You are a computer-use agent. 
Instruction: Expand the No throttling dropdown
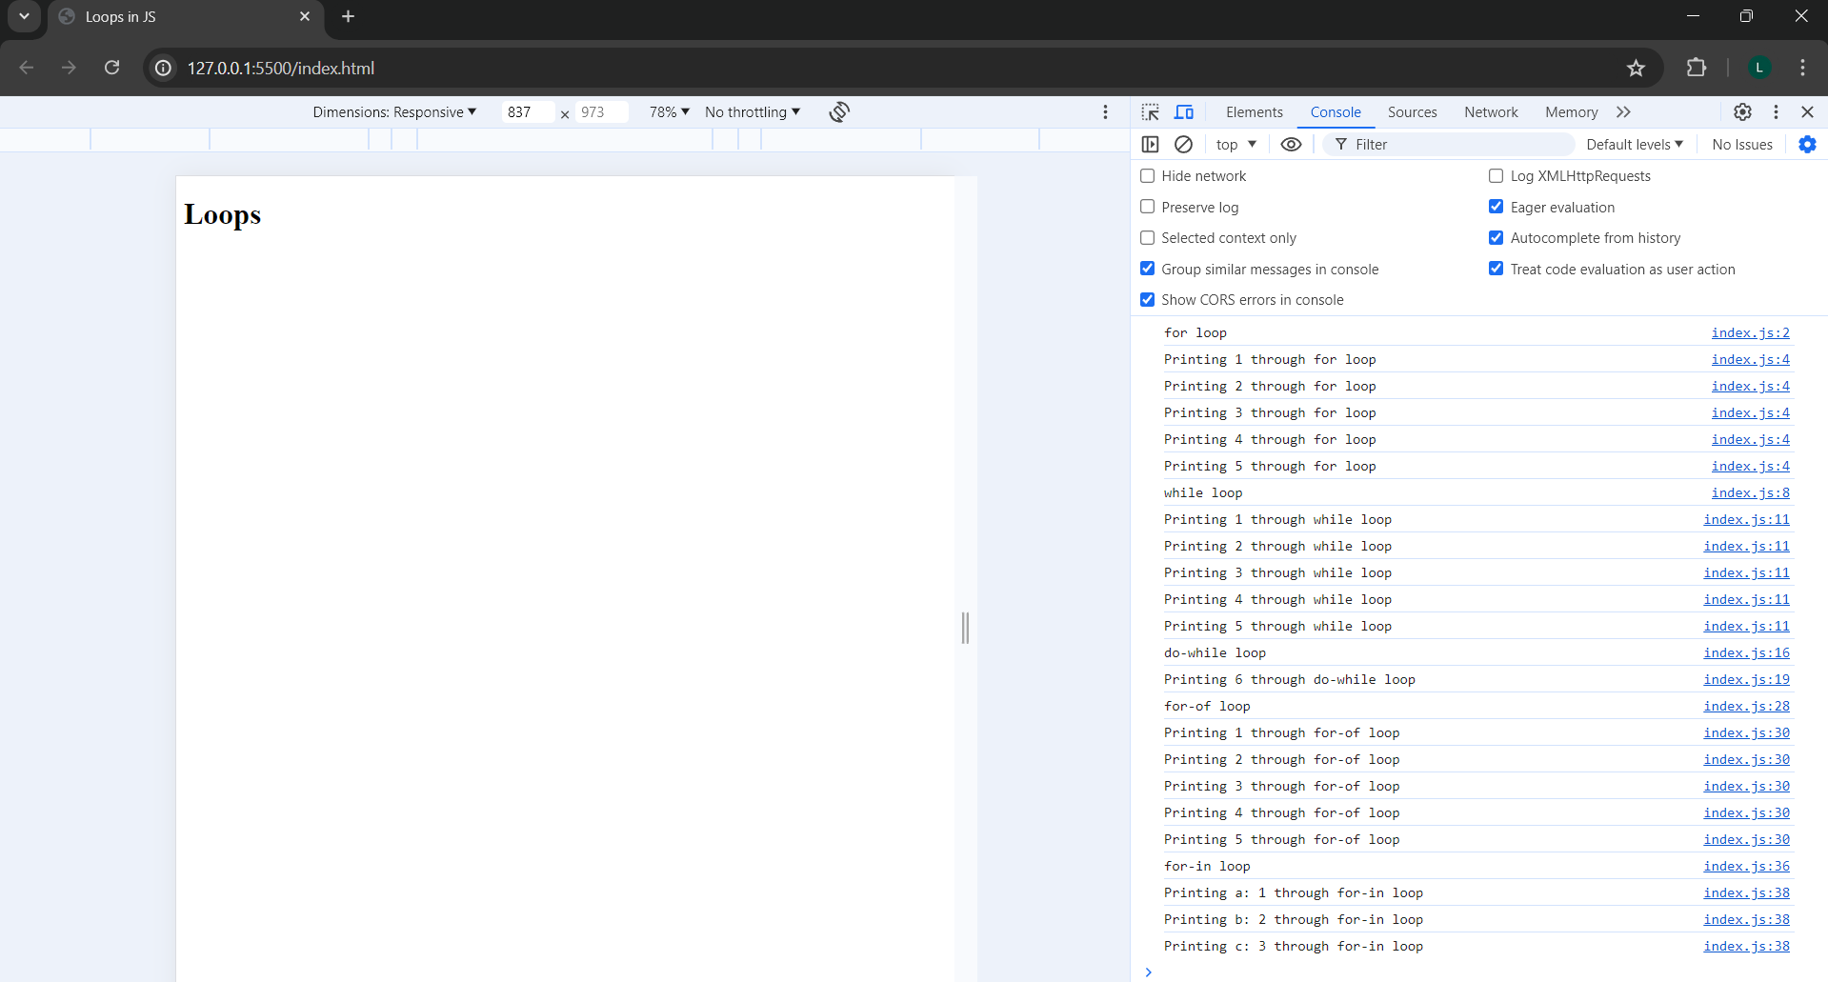tap(752, 112)
